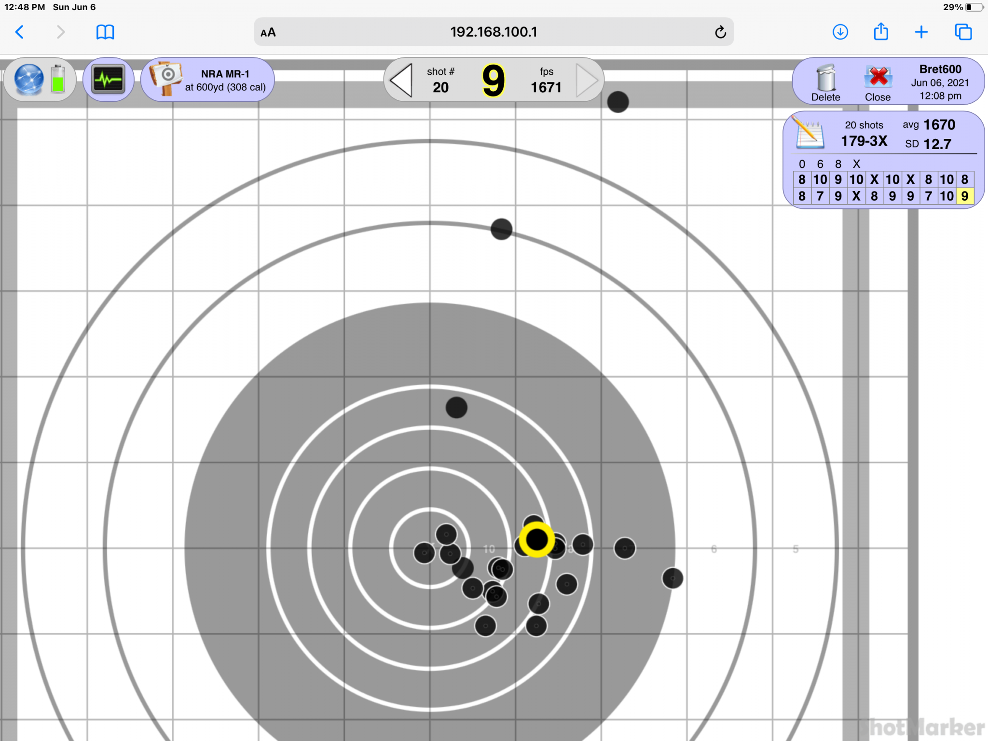Go to previous shot with left triangle
Screen dimensions: 988x741
(x=400, y=80)
